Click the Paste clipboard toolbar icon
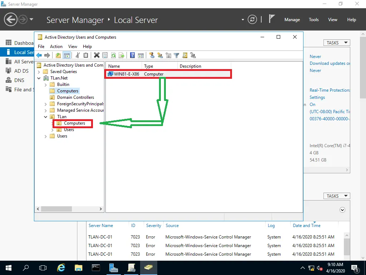This screenshot has height=275, width=366. coord(86,56)
